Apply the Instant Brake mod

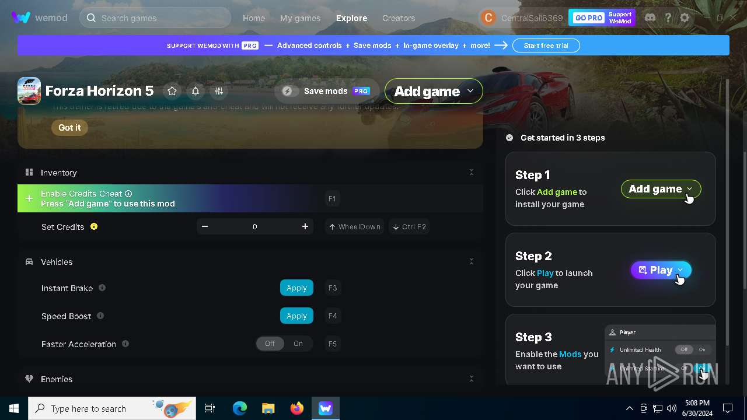(296, 288)
